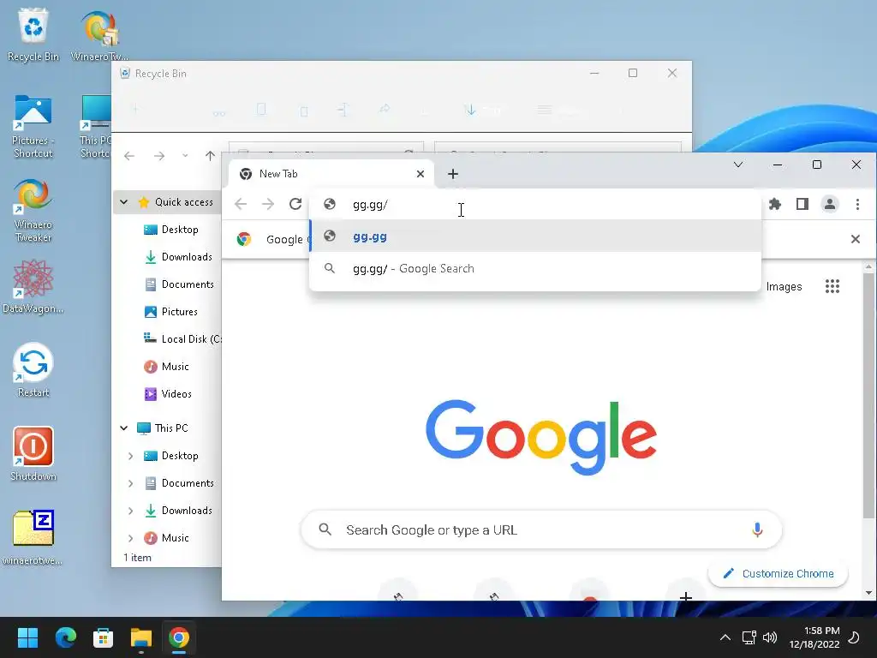Expand Documents under This PC

click(x=130, y=483)
